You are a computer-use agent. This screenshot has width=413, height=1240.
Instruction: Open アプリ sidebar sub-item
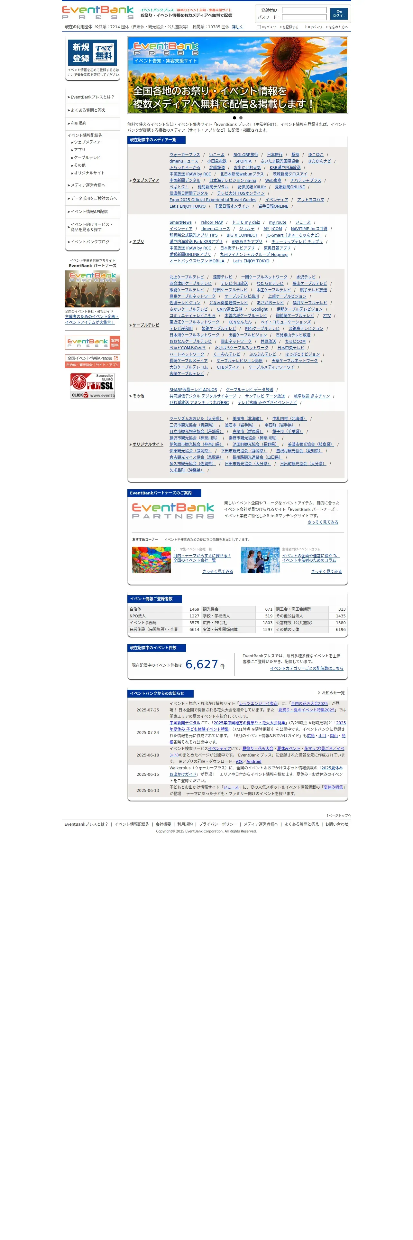(x=79, y=150)
